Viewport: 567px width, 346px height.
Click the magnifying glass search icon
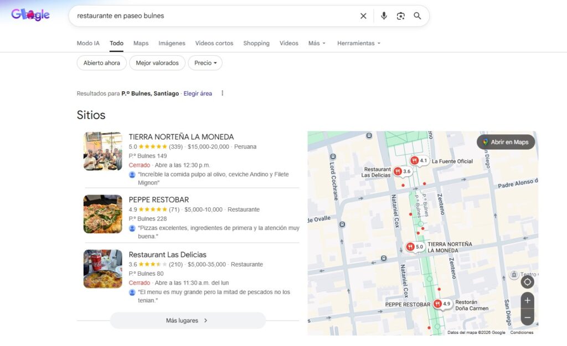[417, 16]
